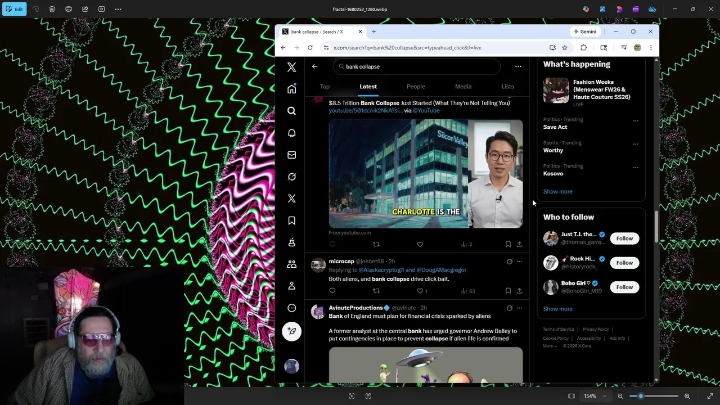Open Bookmarks in the X sidebar
The image size is (720, 405).
tap(291, 220)
